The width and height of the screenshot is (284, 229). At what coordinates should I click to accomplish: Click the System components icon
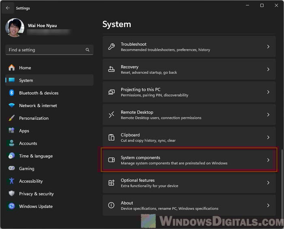112,160
